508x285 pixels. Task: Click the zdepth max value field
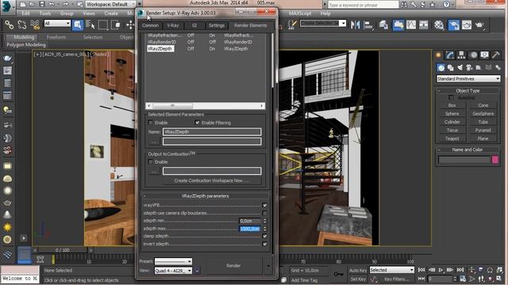(250, 229)
